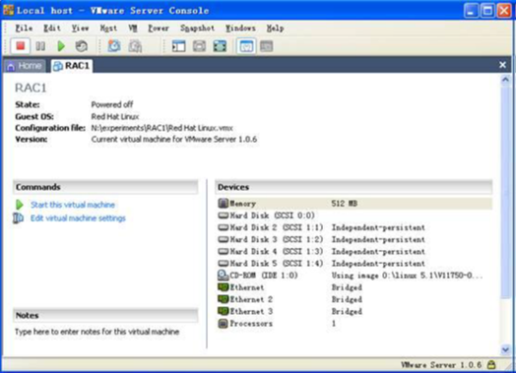Click the Hard Disk 5 drive icon

pyautogui.click(x=223, y=263)
